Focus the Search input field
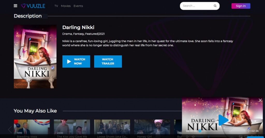Screen dimensions: 265x138 pos(197,6)
